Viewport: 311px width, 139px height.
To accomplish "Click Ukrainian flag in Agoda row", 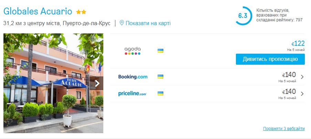I will (x=160, y=51).
